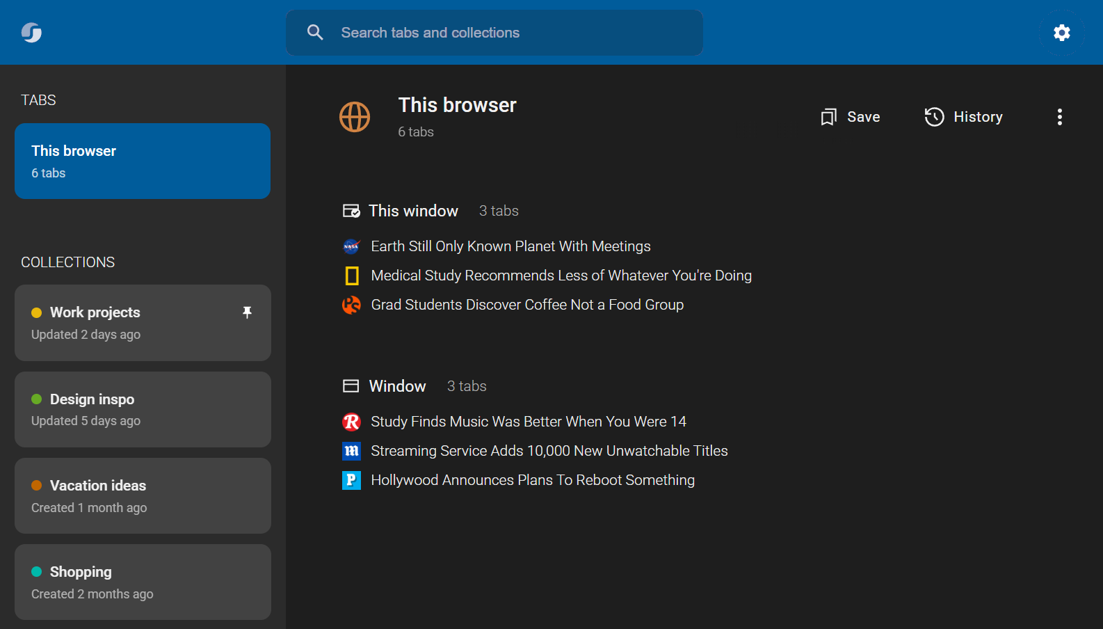The height and width of the screenshot is (629, 1103).
Task: Click the yellow dot of Work projects
Action: pos(37,312)
